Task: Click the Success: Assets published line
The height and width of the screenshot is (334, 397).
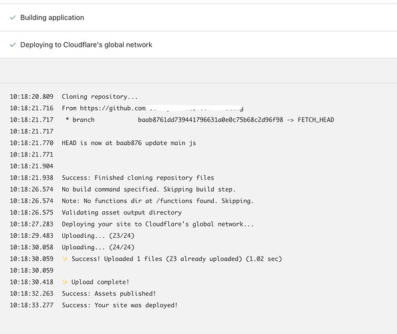Action: tap(109, 294)
